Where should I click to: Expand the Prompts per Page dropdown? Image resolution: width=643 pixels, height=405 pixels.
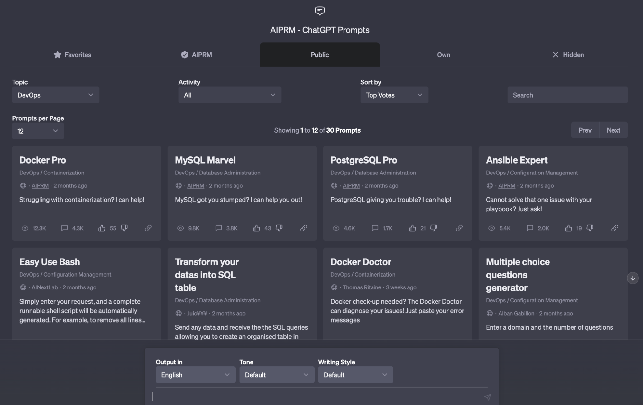37,131
